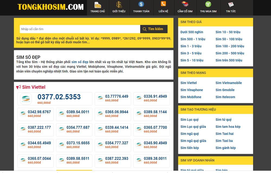Screen dimensions: 271x173
Task: Select SIM number 0365.07.0044
Action: point(39,158)
